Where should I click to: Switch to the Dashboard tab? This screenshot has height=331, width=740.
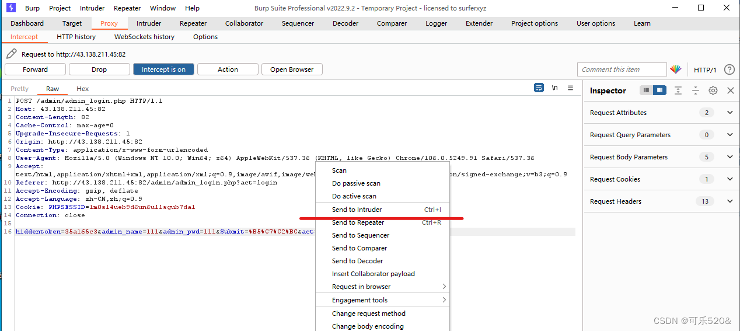(x=27, y=23)
